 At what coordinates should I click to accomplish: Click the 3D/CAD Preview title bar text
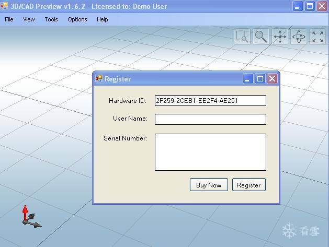[89, 6]
